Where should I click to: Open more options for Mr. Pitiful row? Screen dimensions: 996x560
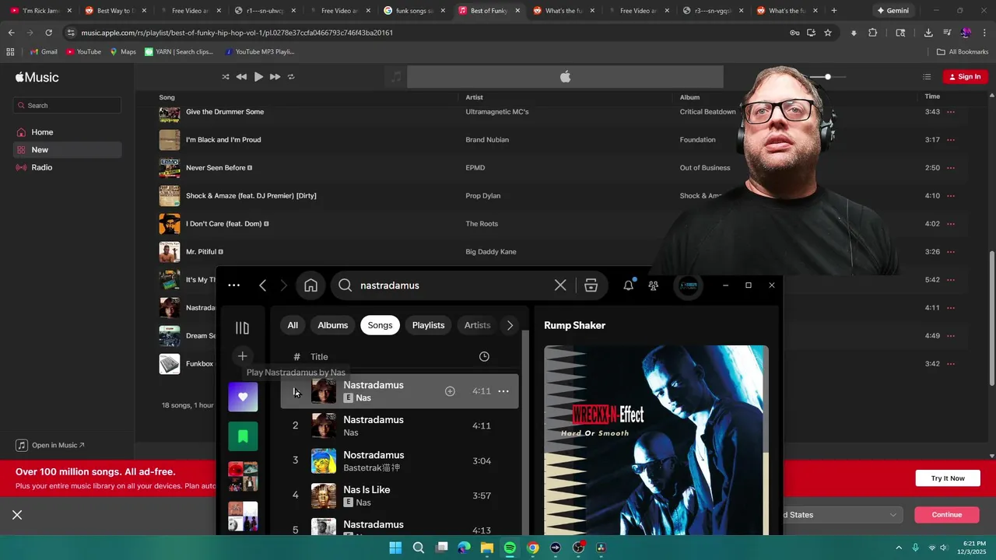point(951,252)
